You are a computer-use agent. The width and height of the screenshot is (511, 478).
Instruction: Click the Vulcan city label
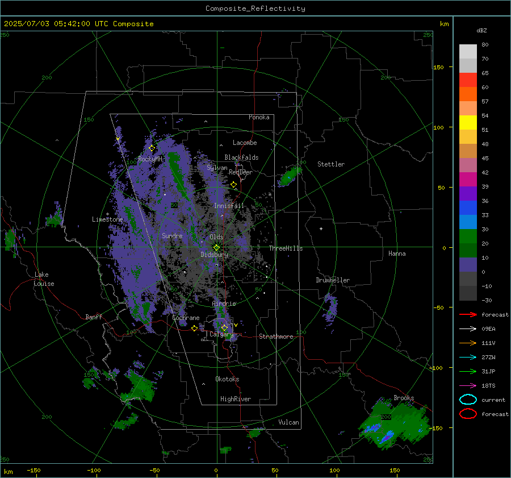pyautogui.click(x=289, y=422)
